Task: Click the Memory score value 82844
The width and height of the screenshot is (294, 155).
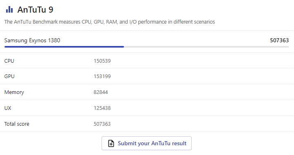Action: tap(101, 92)
